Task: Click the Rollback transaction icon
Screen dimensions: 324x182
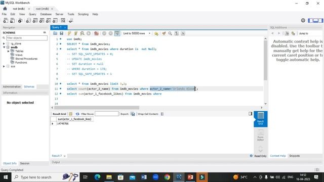Action: (110, 33)
